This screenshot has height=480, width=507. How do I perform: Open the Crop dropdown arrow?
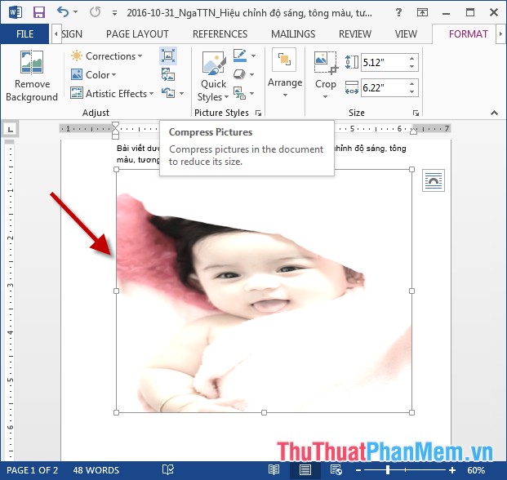[x=325, y=96]
